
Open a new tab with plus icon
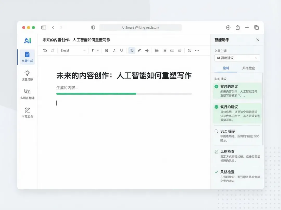[247, 27]
